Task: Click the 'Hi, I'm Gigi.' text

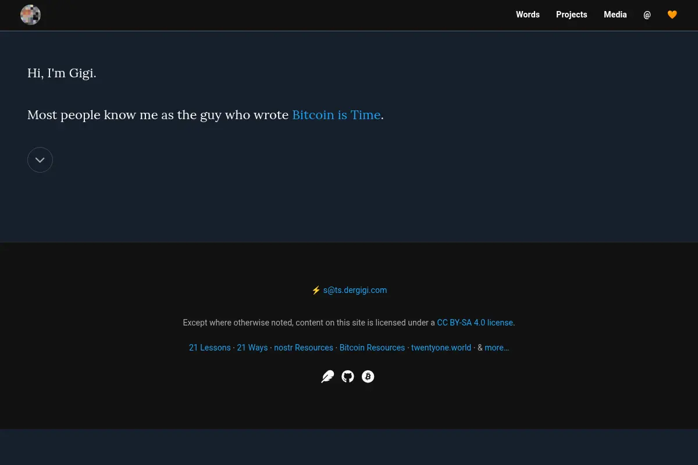Action: click(62, 73)
